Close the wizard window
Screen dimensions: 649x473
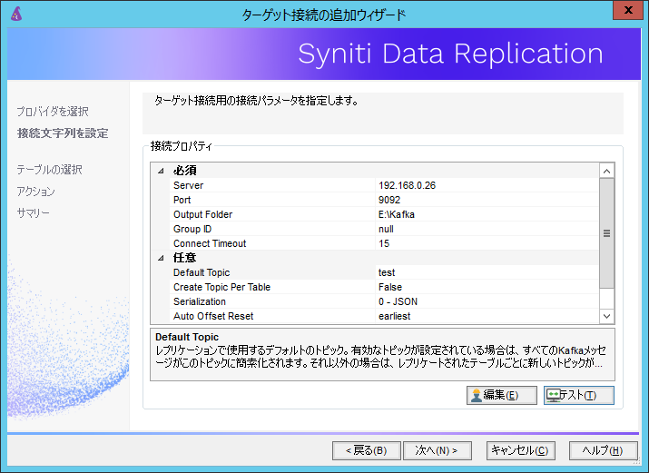[x=628, y=10]
